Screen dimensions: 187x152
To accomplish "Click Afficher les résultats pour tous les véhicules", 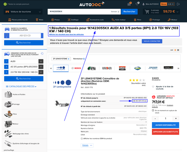I will pyautogui.click(x=67, y=35).
